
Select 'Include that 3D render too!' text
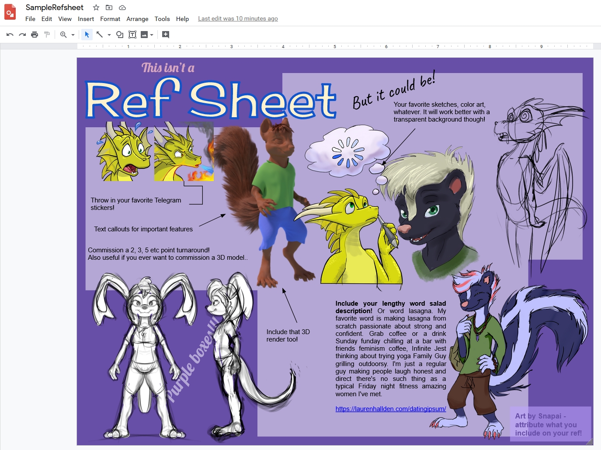coord(288,335)
